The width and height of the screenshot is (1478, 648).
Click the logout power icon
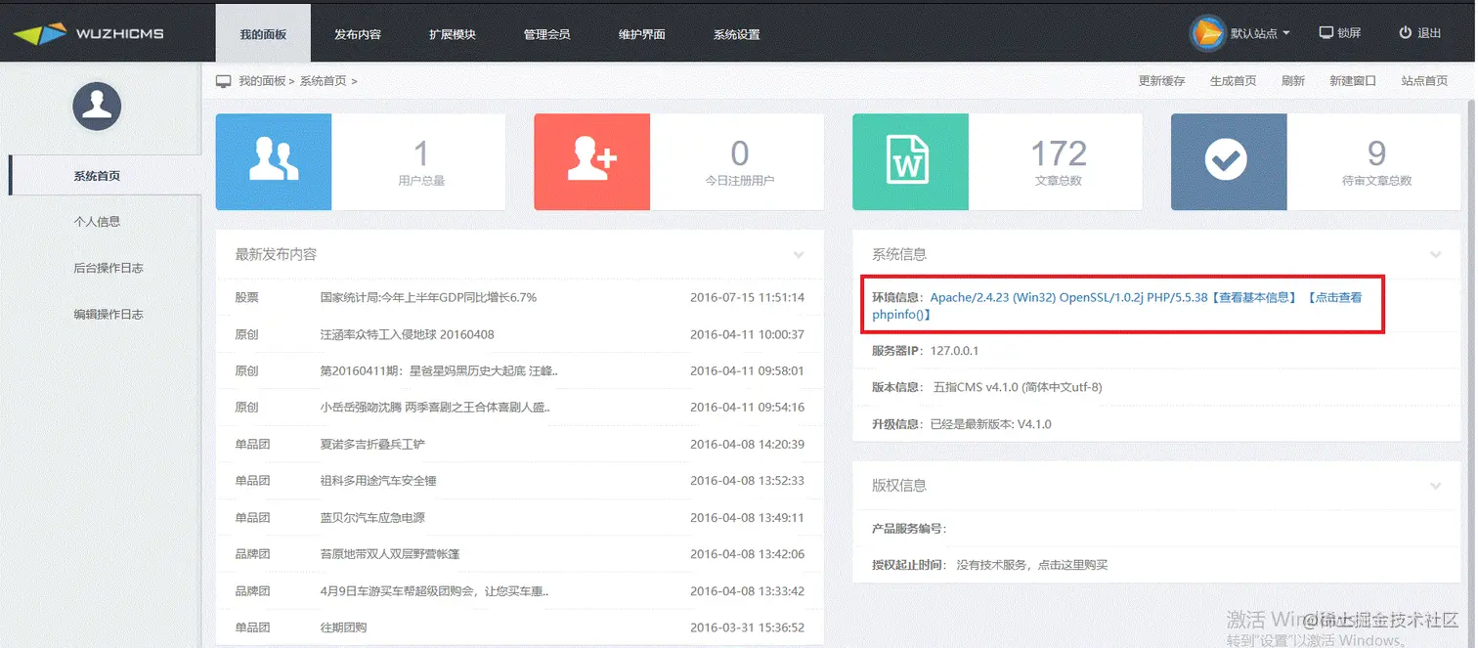(x=1406, y=32)
